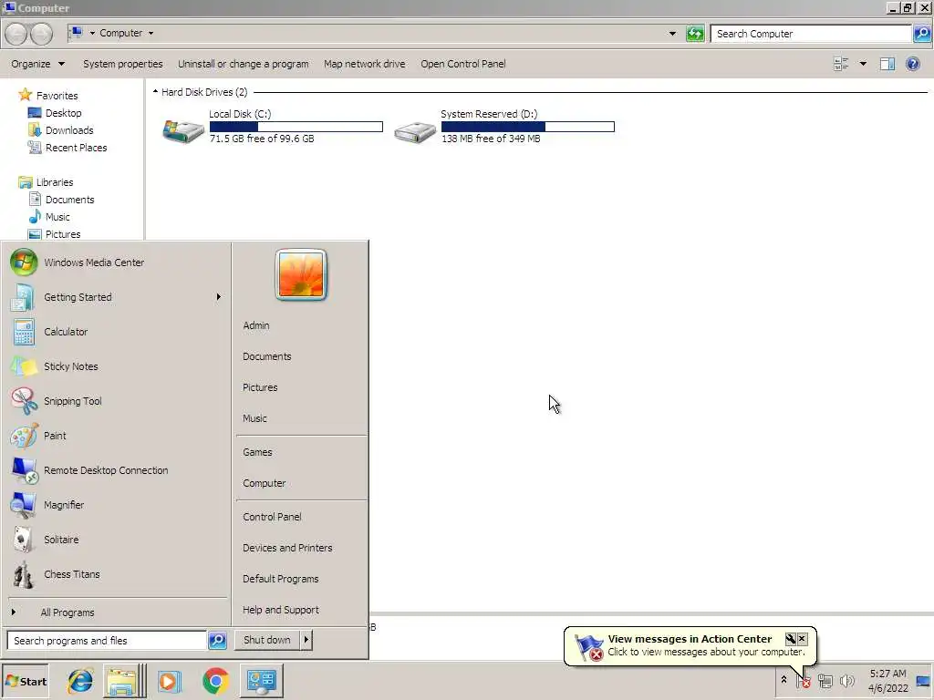This screenshot has width=934, height=700.
Task: Open Help and Support
Action: [281, 610]
